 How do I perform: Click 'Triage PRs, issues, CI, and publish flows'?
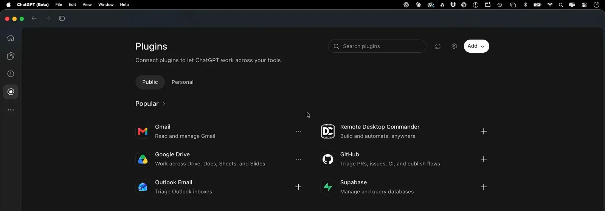click(x=390, y=164)
